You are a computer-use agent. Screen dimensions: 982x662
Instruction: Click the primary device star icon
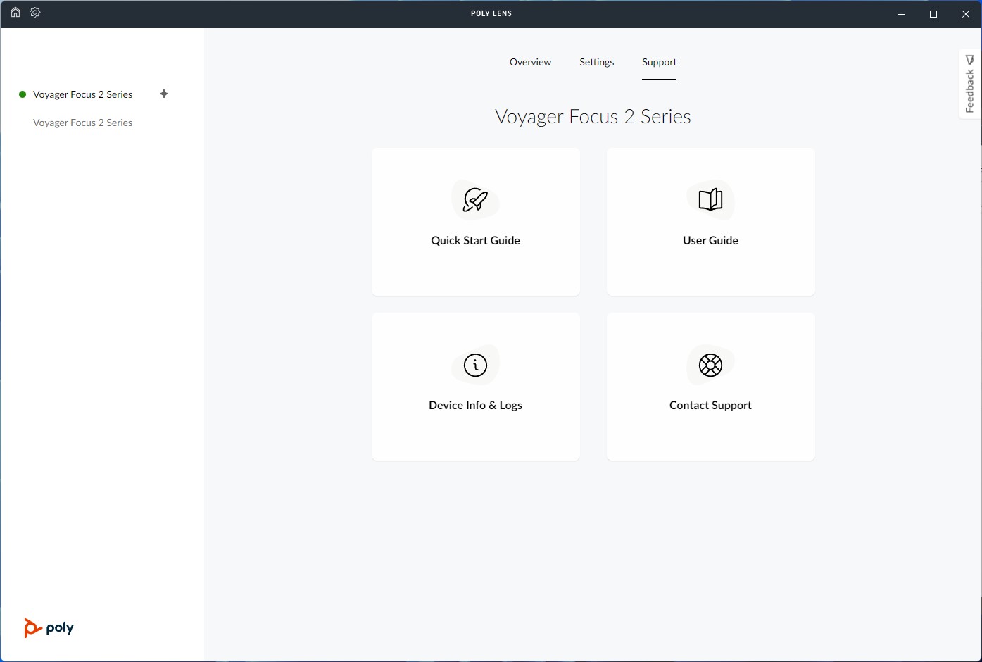[x=164, y=94]
